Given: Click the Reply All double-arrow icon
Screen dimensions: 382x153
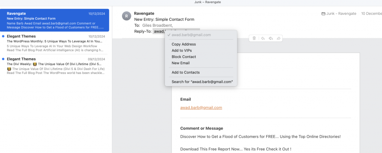Looking at the screenshot, I should pos(270,38).
